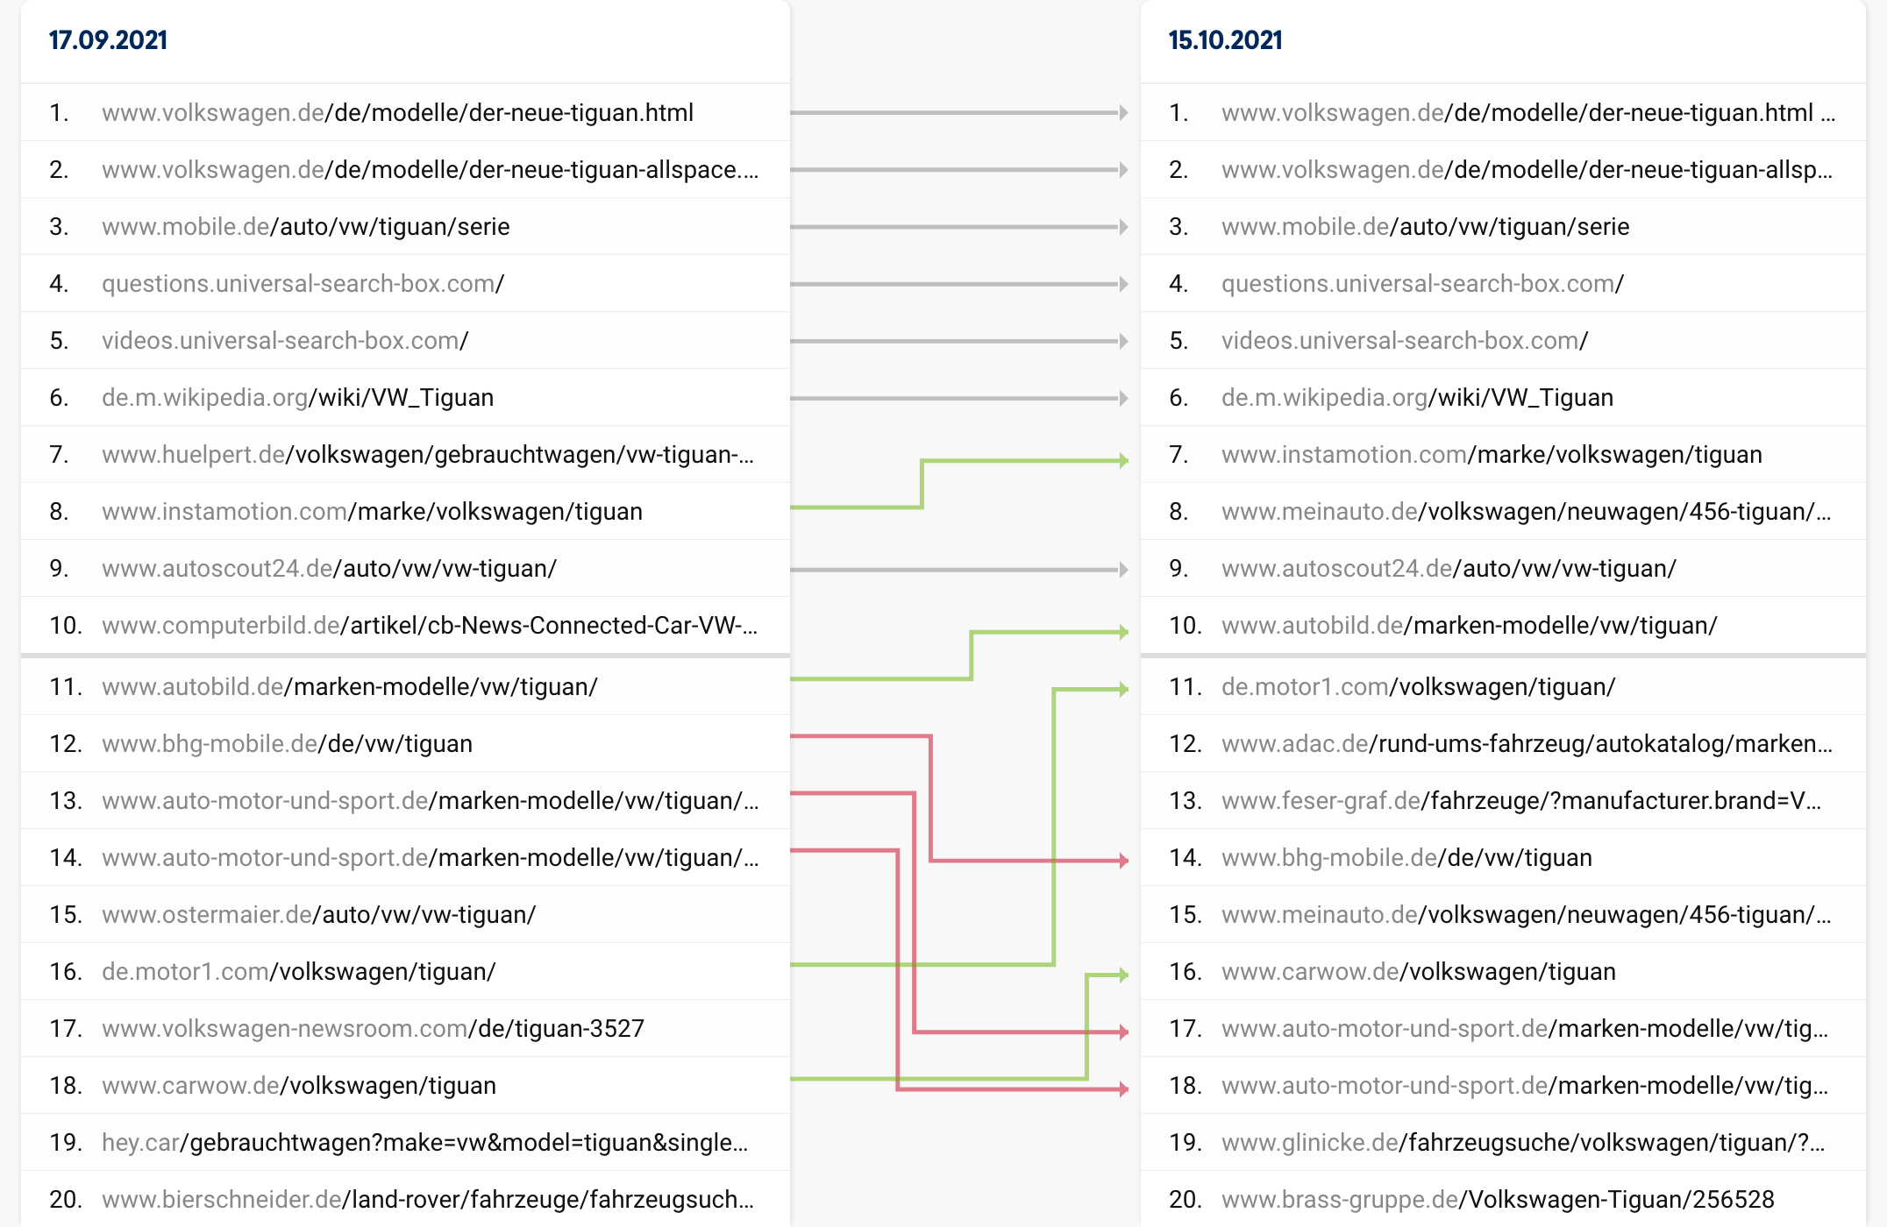Open de.m.wikipedia.org VW_Tiguan link in 15.10.2021 list

1416,398
